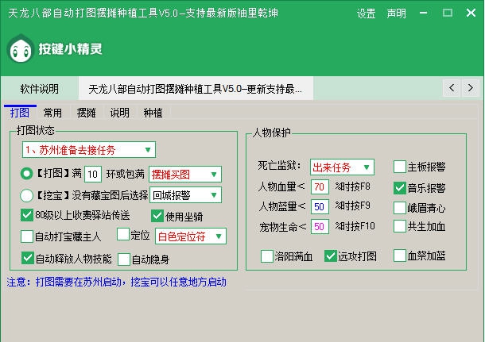Click the %时按F8 label
Viewport: 485px width, 342px height.
point(352,186)
